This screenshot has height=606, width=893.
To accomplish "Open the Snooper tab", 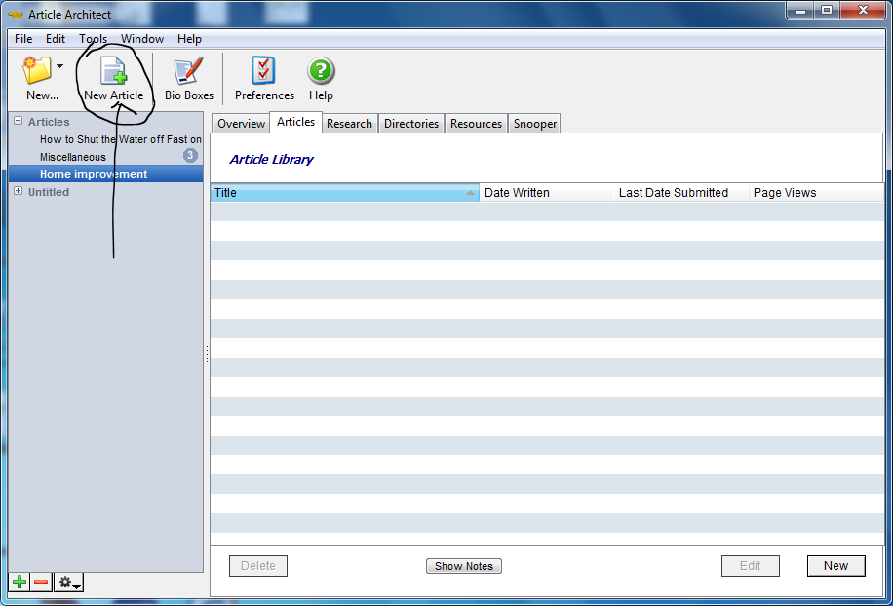I will [x=535, y=124].
